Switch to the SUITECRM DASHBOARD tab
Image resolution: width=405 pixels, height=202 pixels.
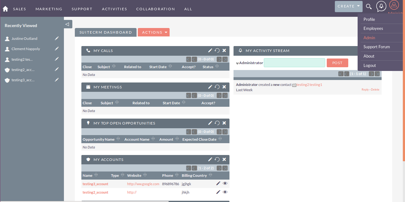(x=106, y=32)
